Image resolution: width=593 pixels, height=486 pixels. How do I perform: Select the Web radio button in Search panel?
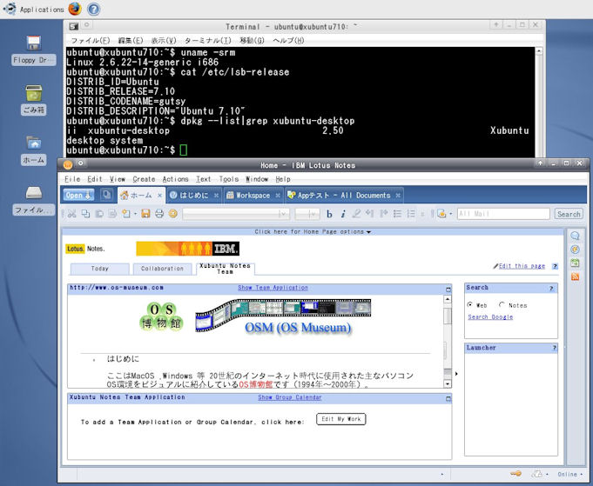tap(470, 304)
